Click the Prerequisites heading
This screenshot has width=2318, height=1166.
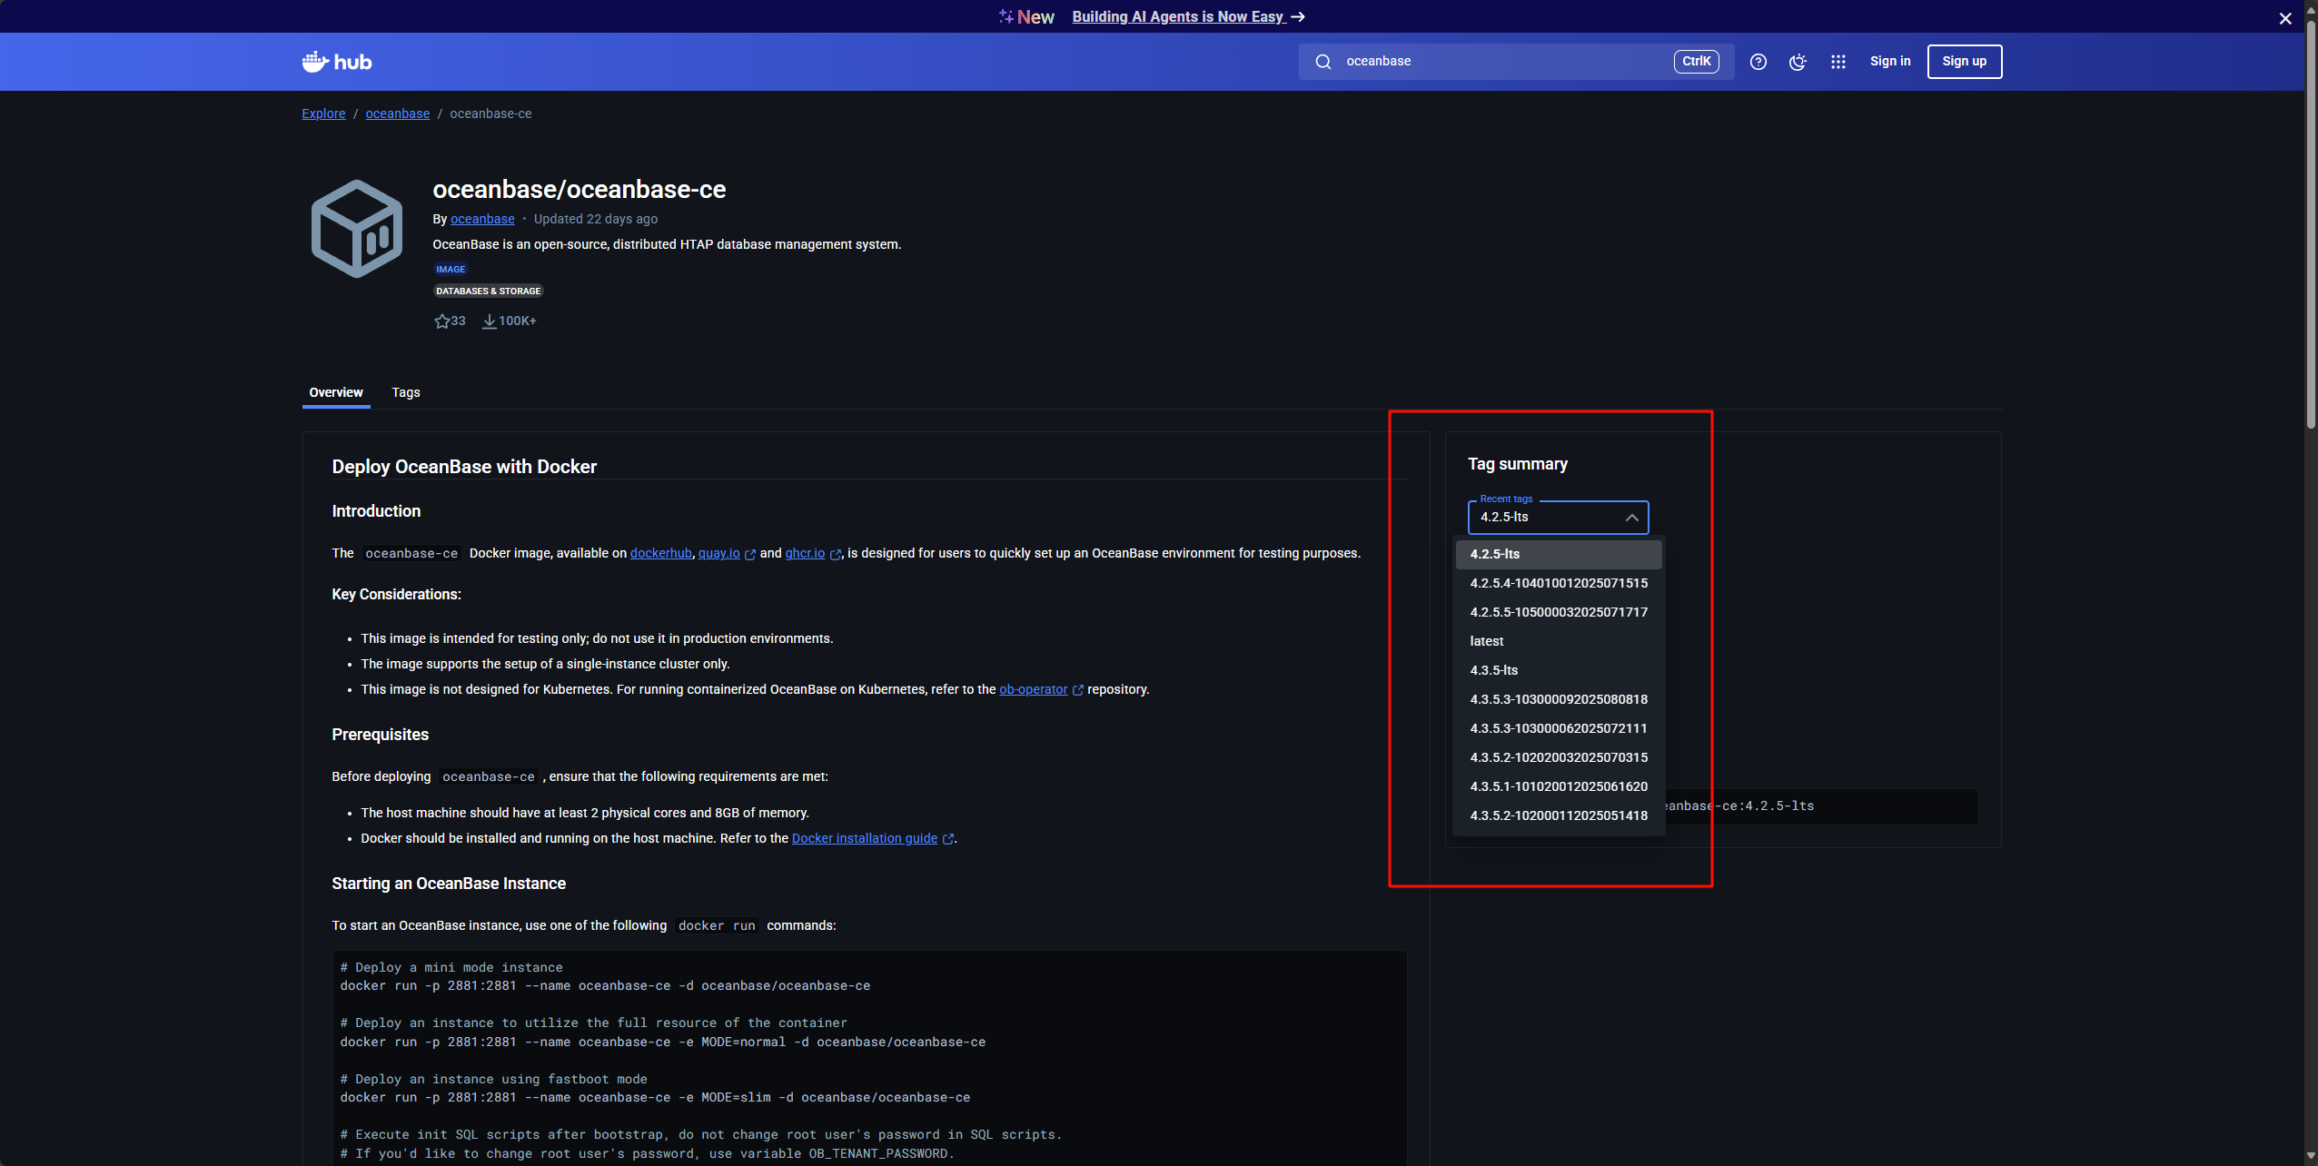pyautogui.click(x=380, y=735)
